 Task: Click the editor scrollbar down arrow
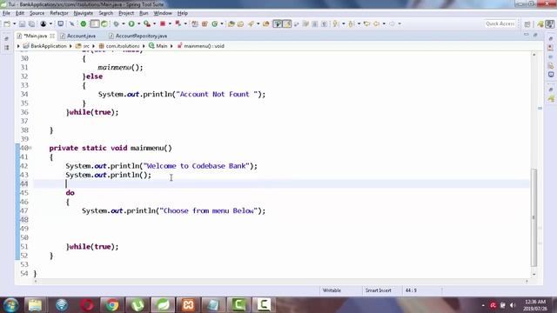(x=534, y=274)
